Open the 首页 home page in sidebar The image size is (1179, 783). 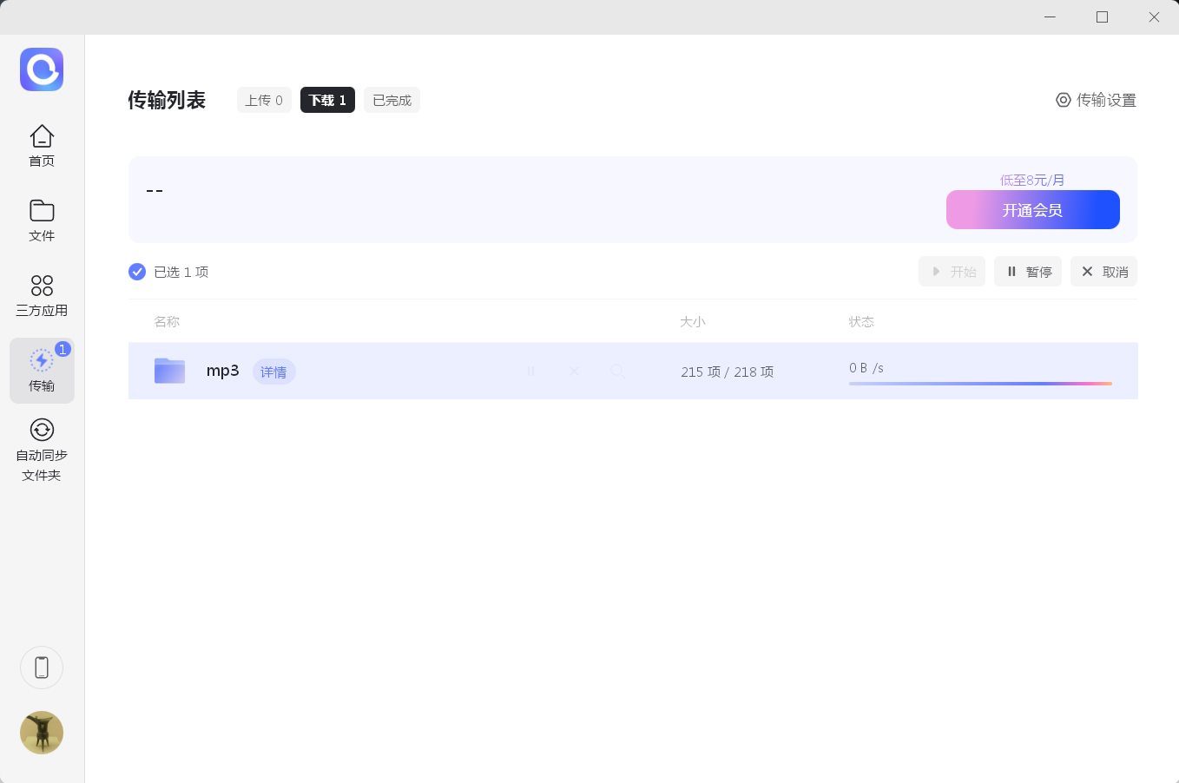42,146
